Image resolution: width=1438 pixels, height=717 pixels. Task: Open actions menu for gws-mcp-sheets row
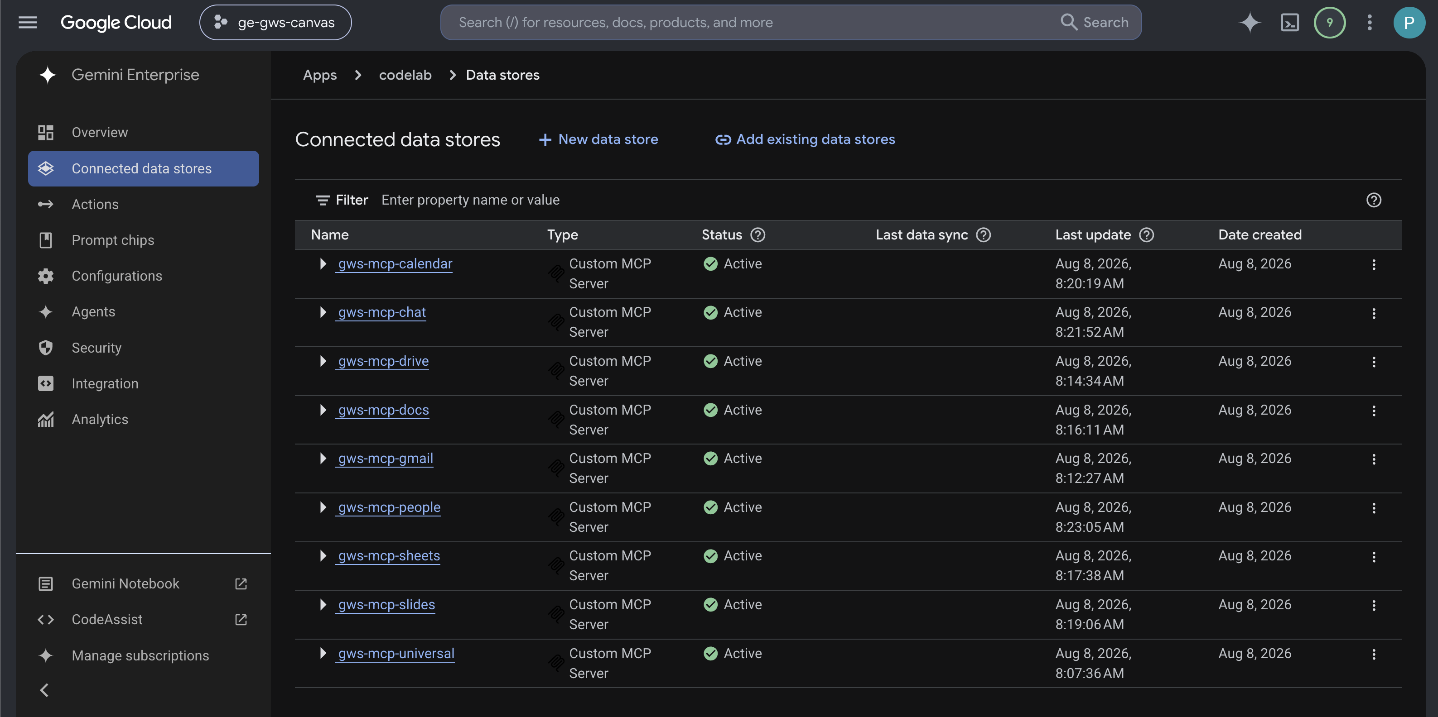pos(1373,557)
